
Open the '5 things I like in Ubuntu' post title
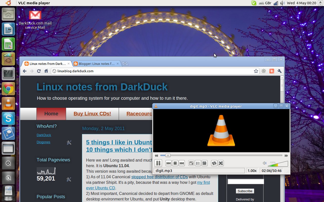click(x=119, y=146)
